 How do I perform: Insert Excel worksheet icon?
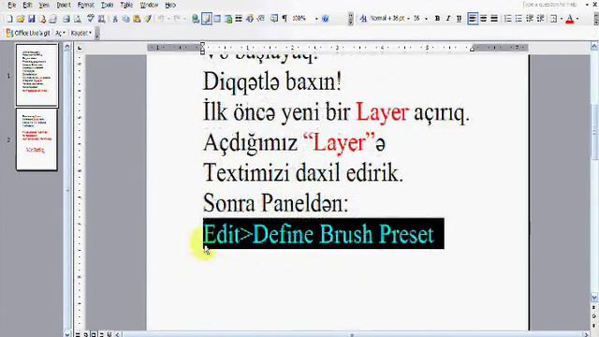228,19
